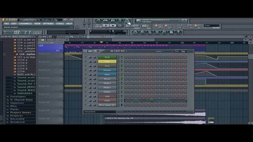The height and width of the screenshot is (142, 253).
Task: Open graph editor icon in step sequencer header
Action: click(177, 51)
